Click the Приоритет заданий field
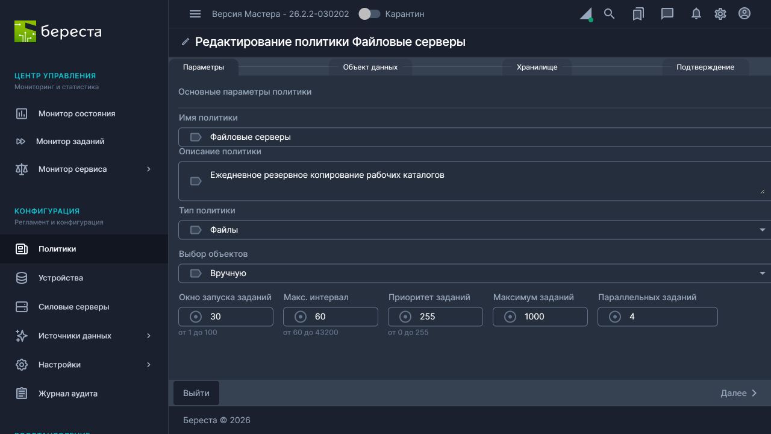 pyautogui.click(x=435, y=316)
